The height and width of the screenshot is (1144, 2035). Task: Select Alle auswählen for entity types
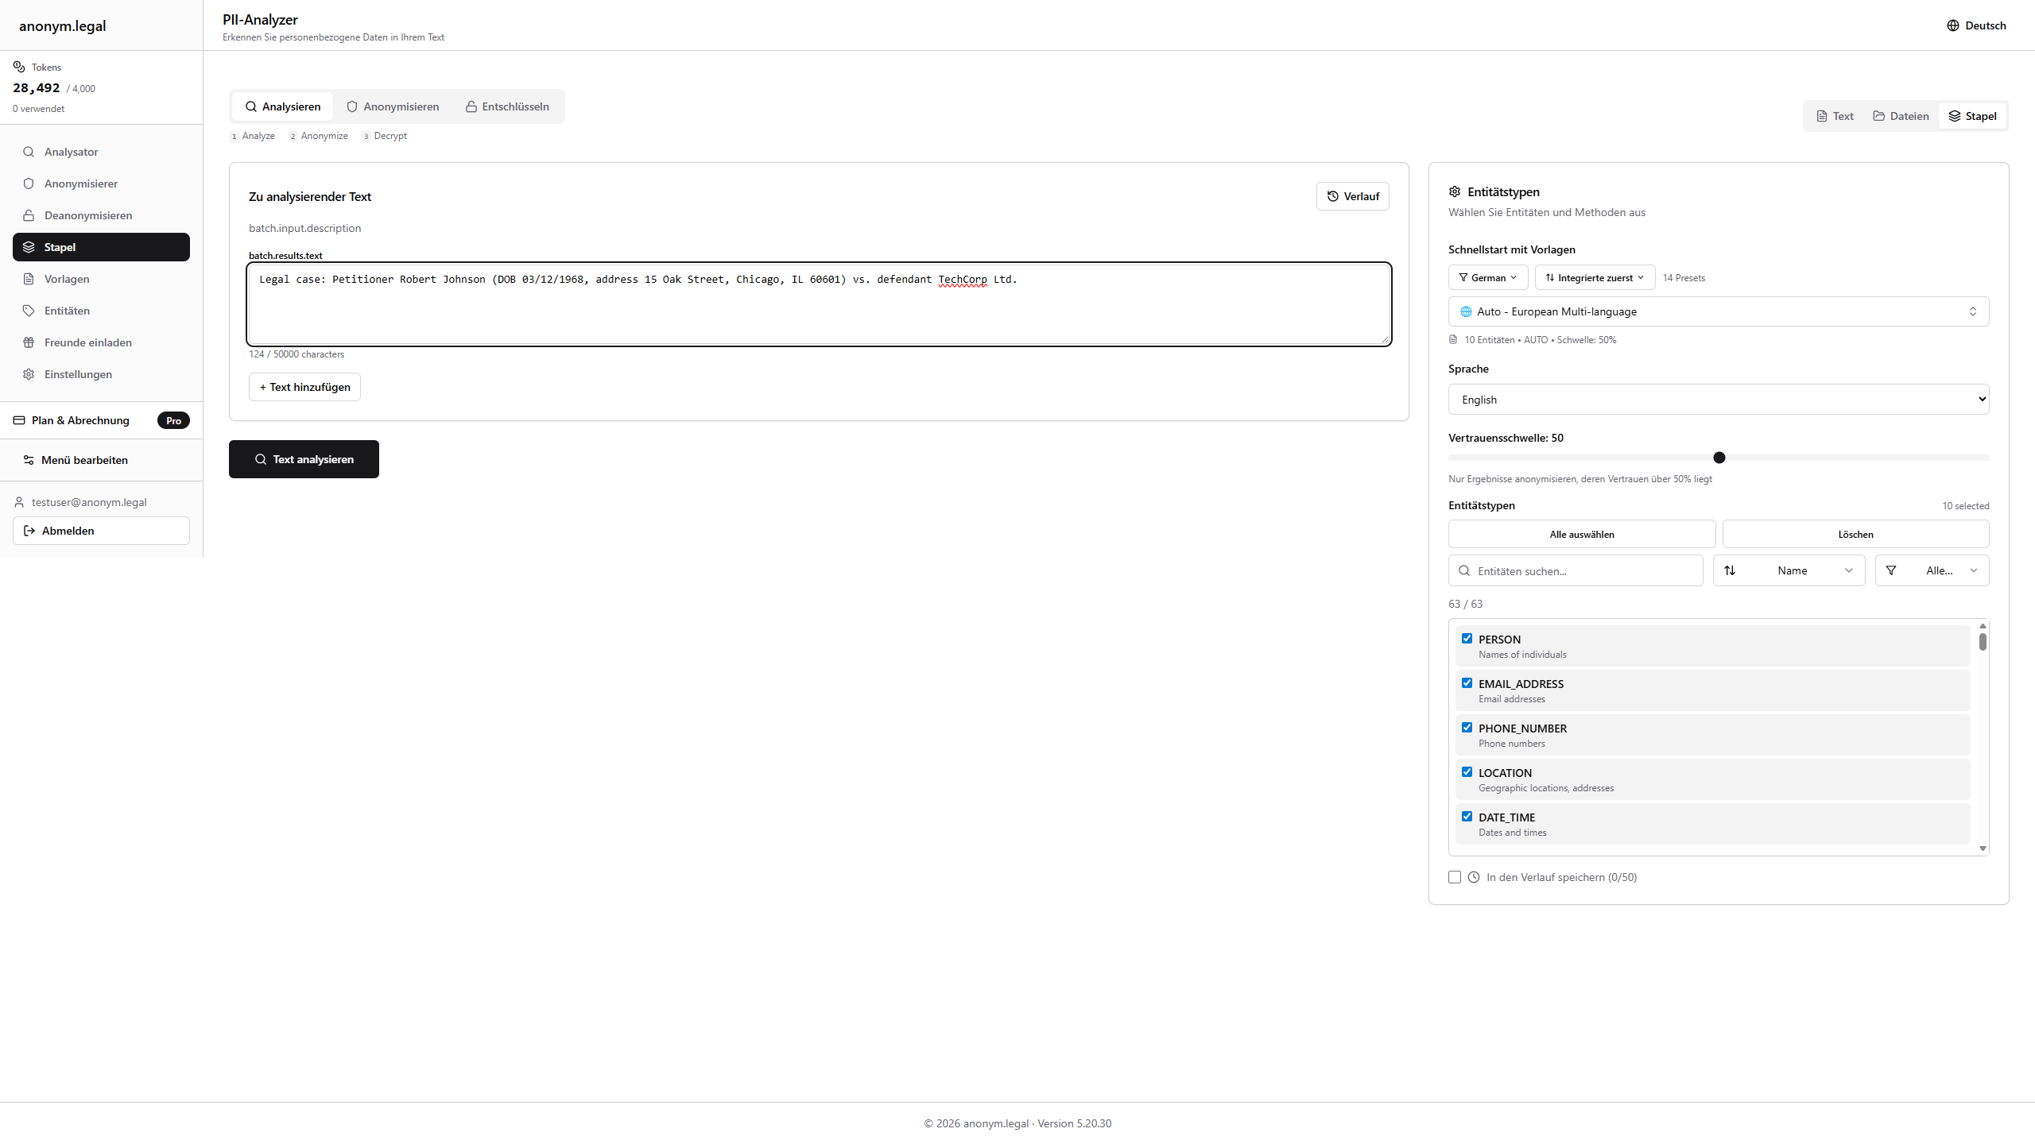(x=1580, y=533)
